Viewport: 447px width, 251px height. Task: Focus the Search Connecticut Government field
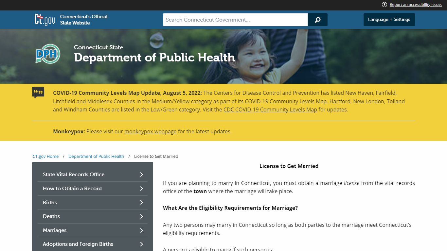point(236,20)
